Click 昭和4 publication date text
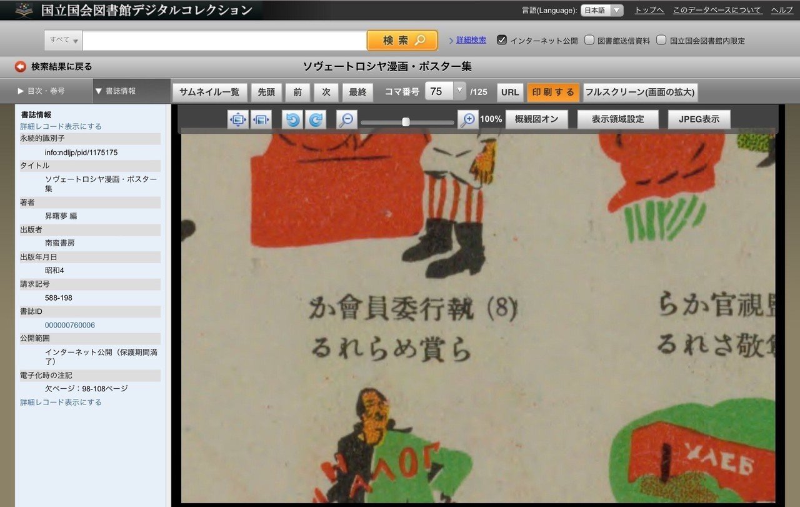 coord(55,270)
